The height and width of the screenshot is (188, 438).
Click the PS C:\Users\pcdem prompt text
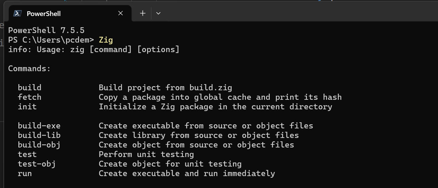pos(51,40)
